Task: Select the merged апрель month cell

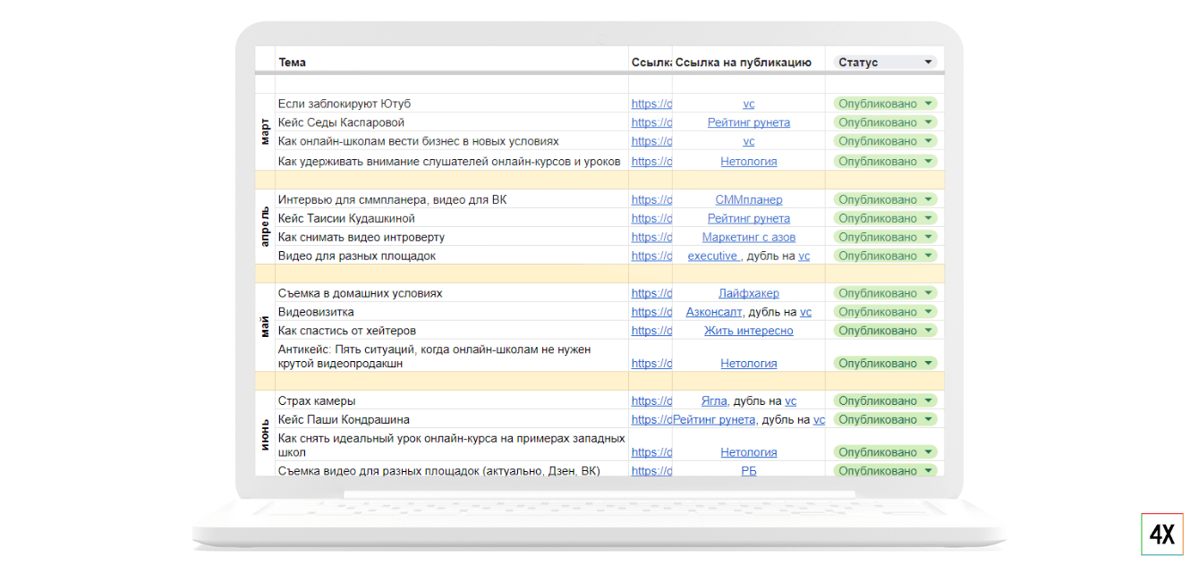Action: 265,227
